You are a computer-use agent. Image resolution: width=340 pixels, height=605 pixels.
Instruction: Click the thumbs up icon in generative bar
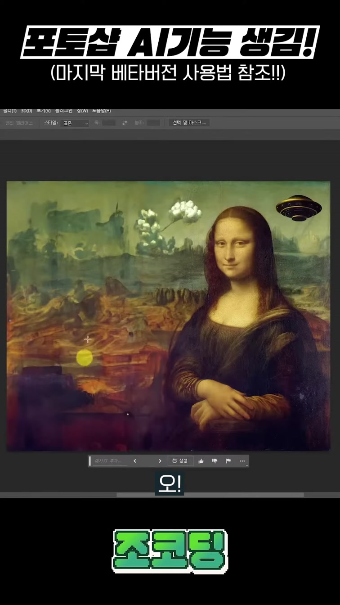[x=201, y=461]
